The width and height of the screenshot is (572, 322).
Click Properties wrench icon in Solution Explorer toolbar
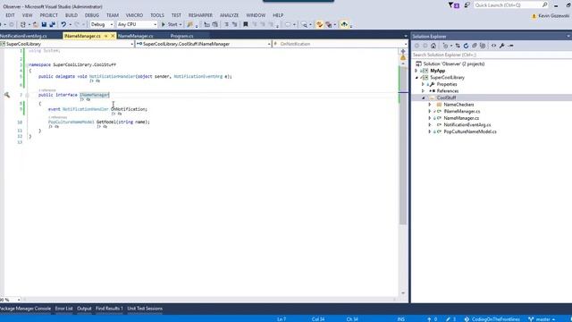coord(502,46)
